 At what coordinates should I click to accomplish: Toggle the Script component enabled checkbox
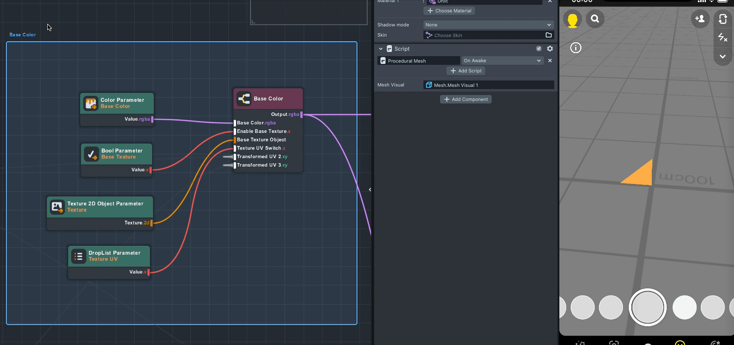tap(539, 49)
